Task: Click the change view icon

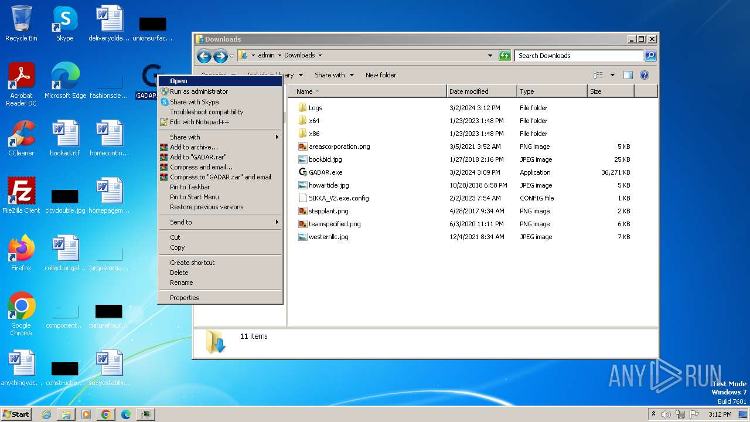Action: point(598,75)
